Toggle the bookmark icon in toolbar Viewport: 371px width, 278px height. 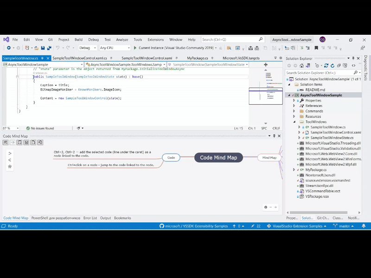[x=316, y=48]
